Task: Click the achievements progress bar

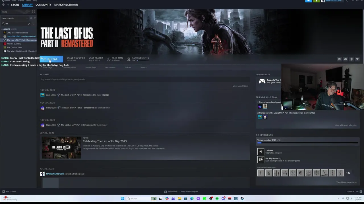Action: (x=308, y=143)
